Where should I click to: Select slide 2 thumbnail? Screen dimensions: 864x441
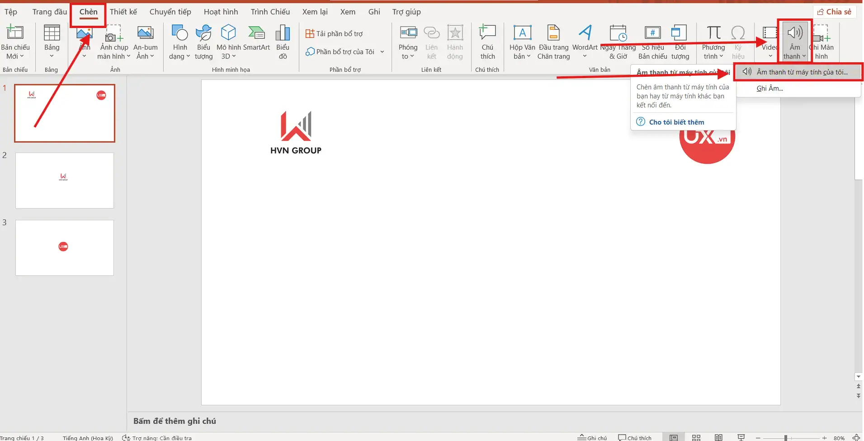tap(65, 181)
